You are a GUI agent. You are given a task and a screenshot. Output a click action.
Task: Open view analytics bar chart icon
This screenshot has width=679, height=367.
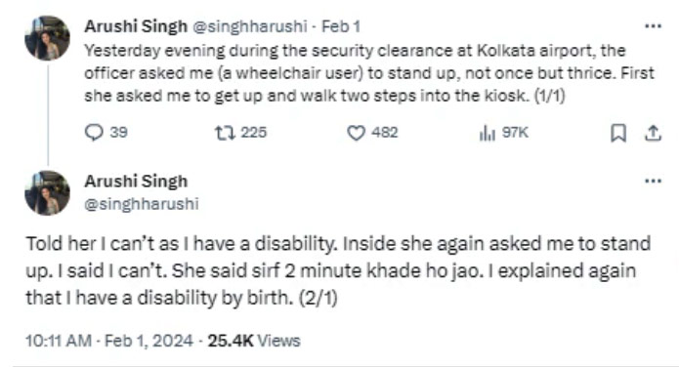point(488,133)
